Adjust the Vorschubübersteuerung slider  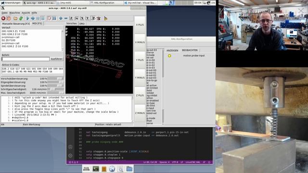click(56, 79)
